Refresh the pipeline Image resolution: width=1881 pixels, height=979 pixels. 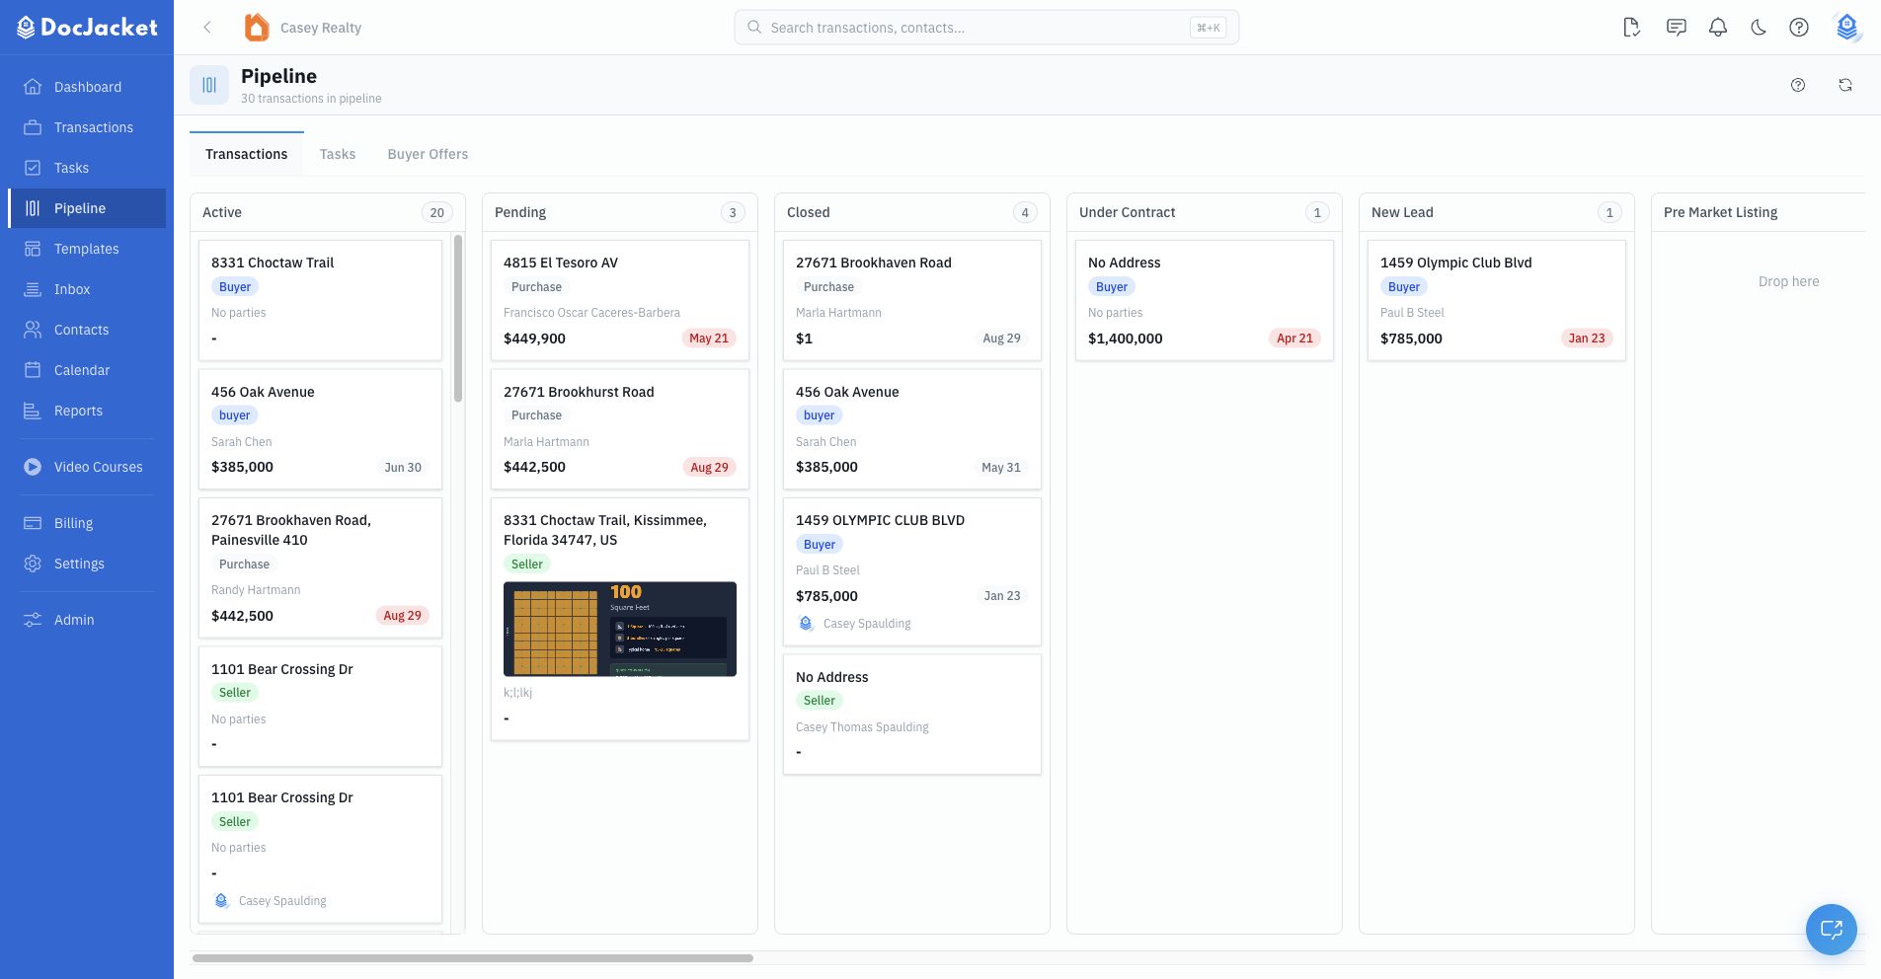1845,85
